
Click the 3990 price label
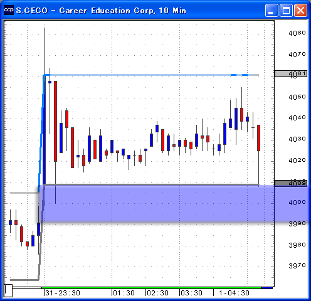pyautogui.click(x=297, y=224)
